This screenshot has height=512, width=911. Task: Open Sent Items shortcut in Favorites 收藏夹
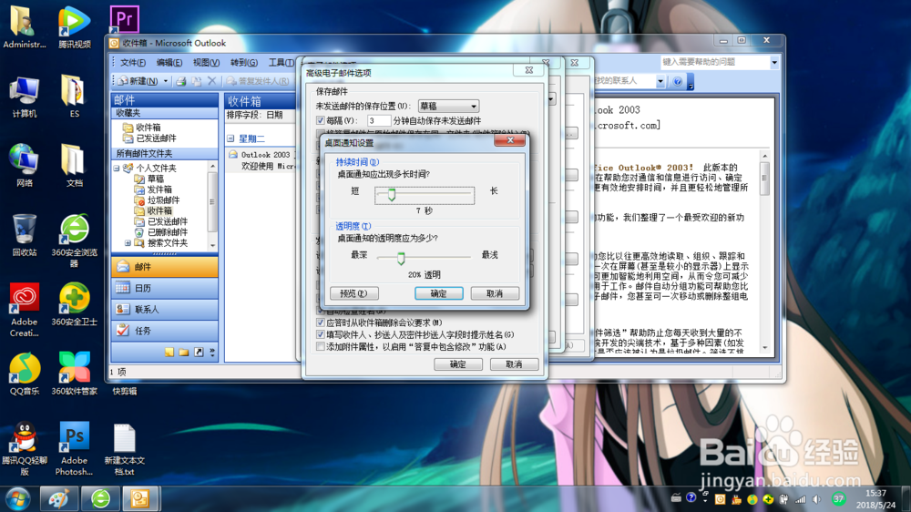[149, 138]
